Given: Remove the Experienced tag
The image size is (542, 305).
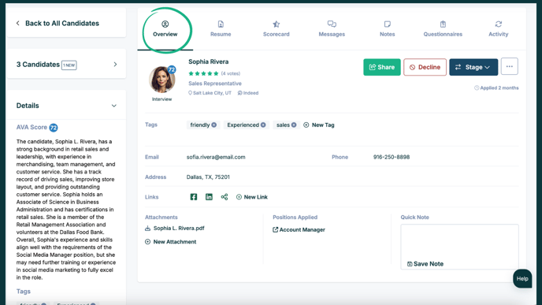Looking at the screenshot, I should tap(263, 125).
